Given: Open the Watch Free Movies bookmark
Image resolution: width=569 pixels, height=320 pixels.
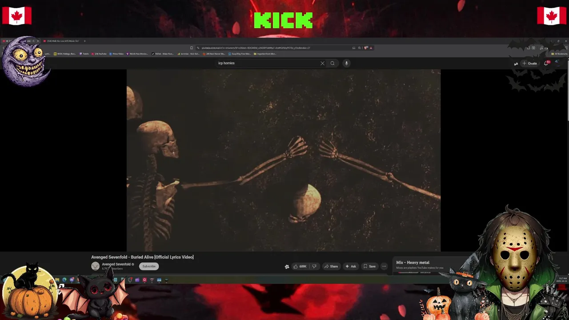Looking at the screenshot, I should pos(137,54).
